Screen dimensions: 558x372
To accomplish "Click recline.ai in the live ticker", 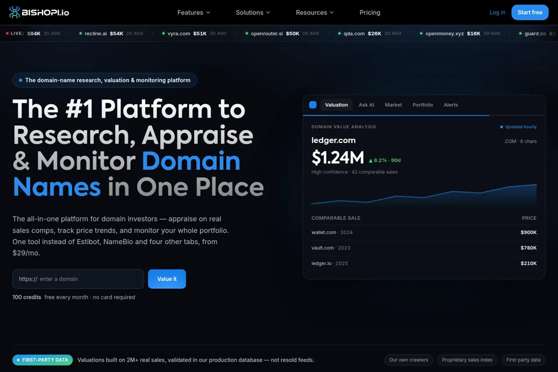I will [x=95, y=34].
